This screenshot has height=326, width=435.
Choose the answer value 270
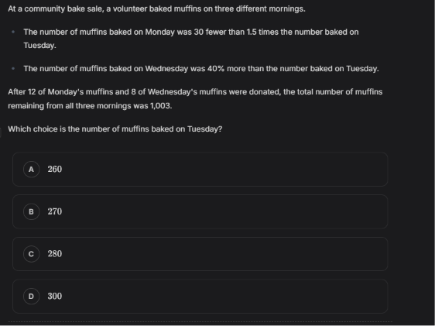tap(55, 211)
